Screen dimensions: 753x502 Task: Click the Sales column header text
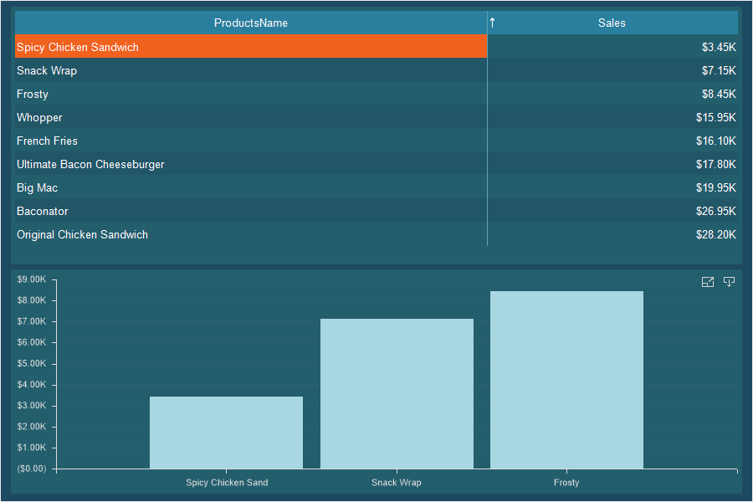[612, 23]
